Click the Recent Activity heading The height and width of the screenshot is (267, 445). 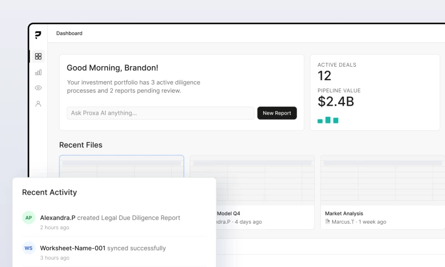50,192
